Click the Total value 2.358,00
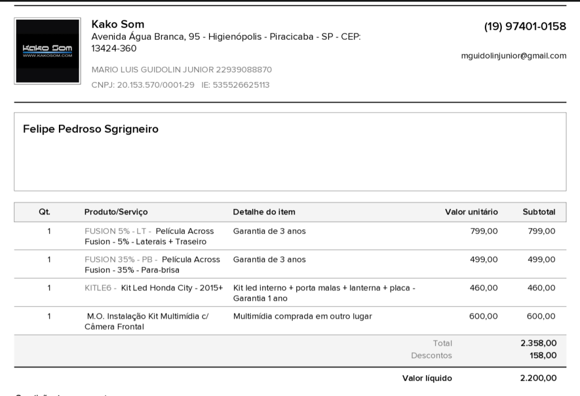580x396 pixels. point(538,343)
